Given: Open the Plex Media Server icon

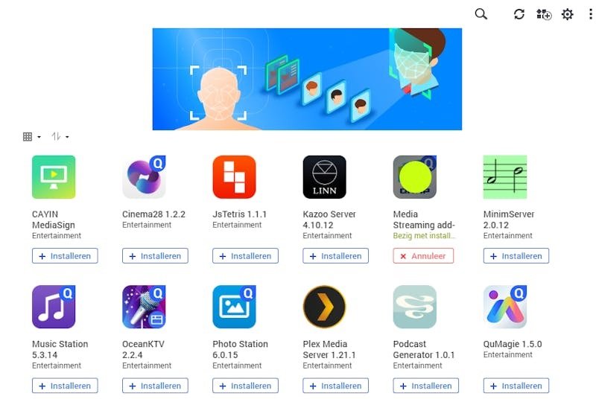Looking at the screenshot, I should (324, 307).
